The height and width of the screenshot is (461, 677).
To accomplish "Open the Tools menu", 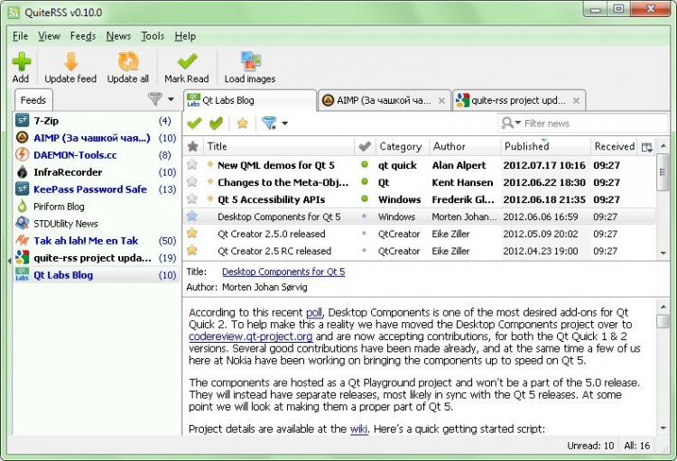I will (153, 36).
